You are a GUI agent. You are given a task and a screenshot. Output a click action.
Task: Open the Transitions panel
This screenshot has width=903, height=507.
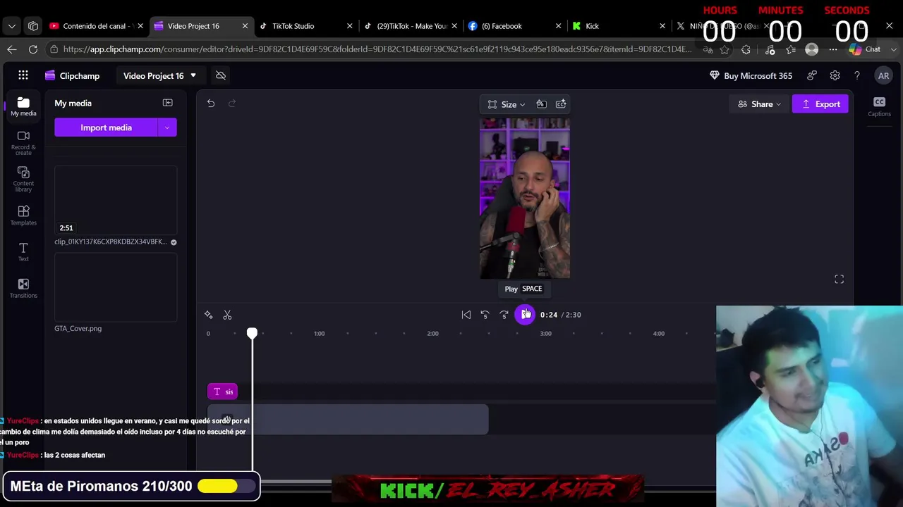[23, 288]
